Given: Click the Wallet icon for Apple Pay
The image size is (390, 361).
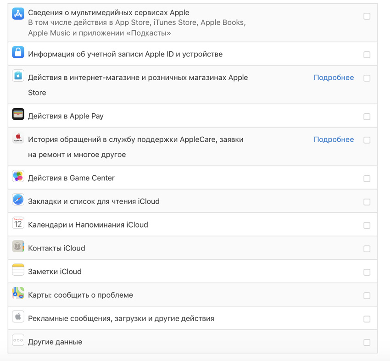Looking at the screenshot, I should tap(18, 114).
